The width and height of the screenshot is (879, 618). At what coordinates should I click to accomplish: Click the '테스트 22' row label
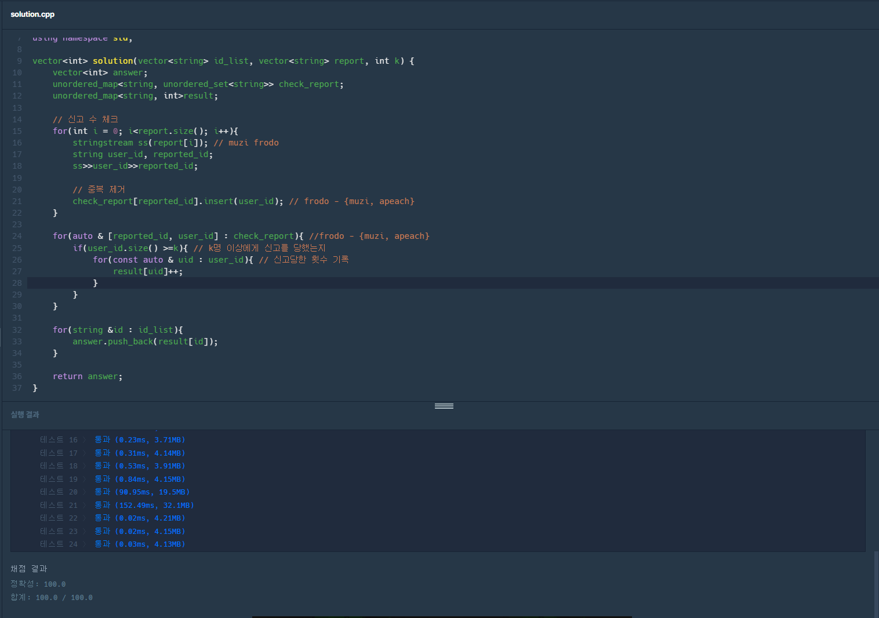(x=59, y=518)
